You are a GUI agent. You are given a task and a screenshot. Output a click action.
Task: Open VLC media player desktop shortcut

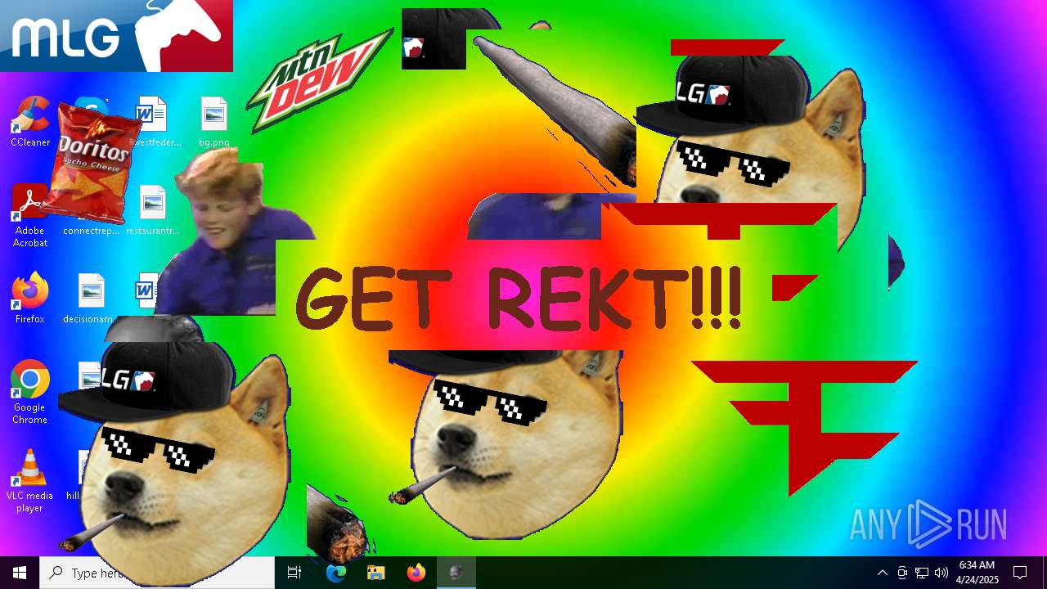point(30,481)
